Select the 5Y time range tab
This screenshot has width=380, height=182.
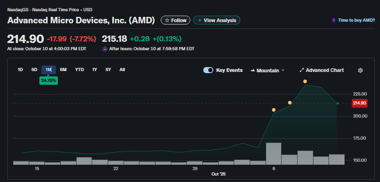(x=108, y=70)
